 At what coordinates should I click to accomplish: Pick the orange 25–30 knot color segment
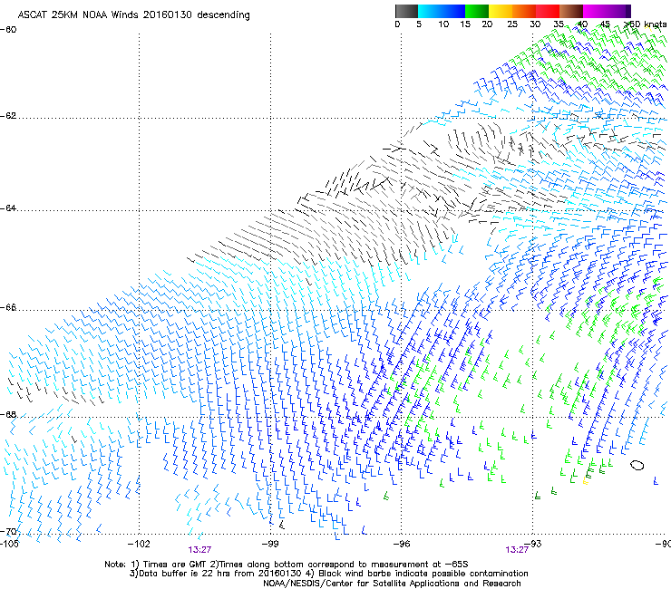tap(524, 11)
